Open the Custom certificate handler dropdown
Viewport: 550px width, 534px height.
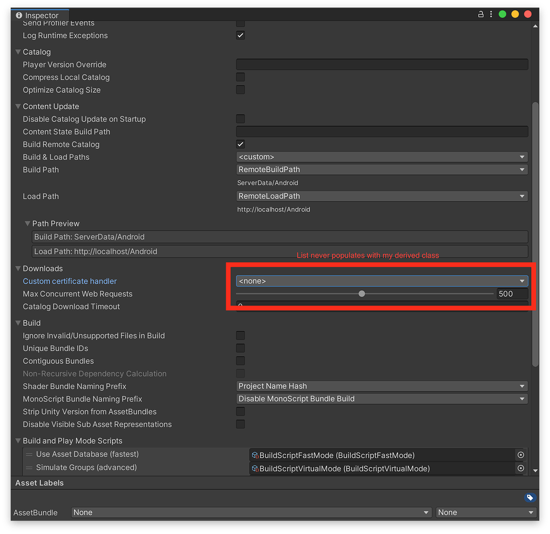pos(381,281)
